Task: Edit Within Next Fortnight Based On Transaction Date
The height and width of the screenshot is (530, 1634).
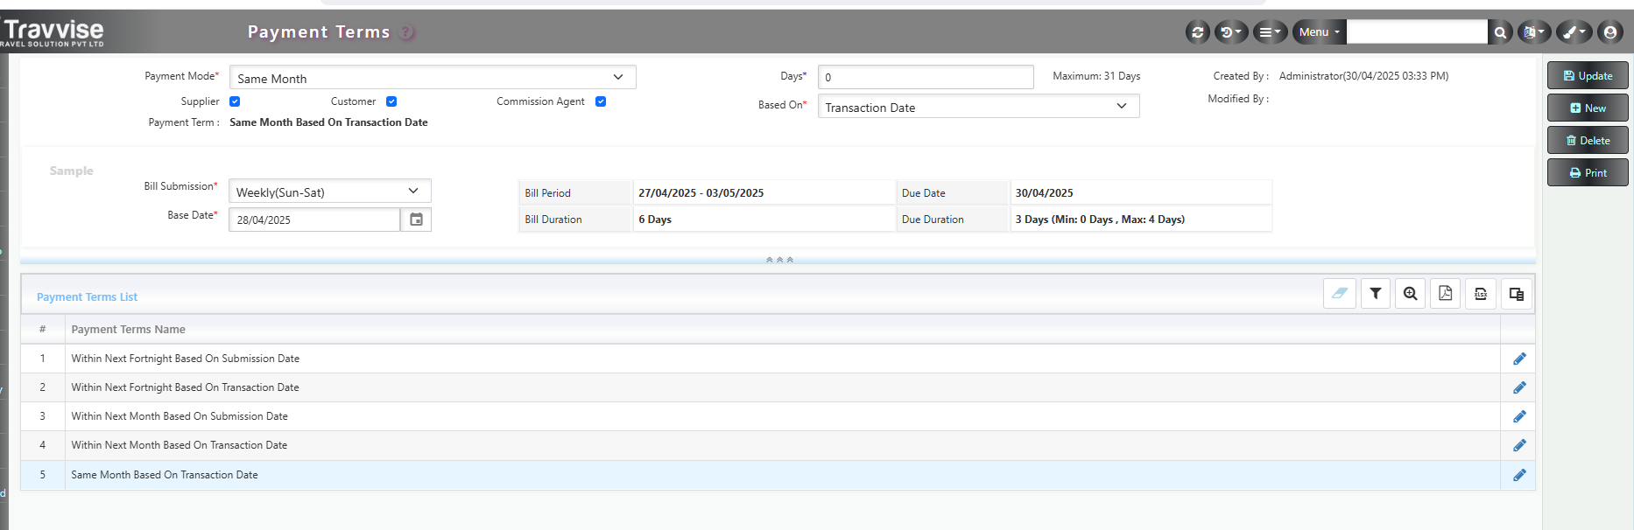Action: (x=1519, y=387)
